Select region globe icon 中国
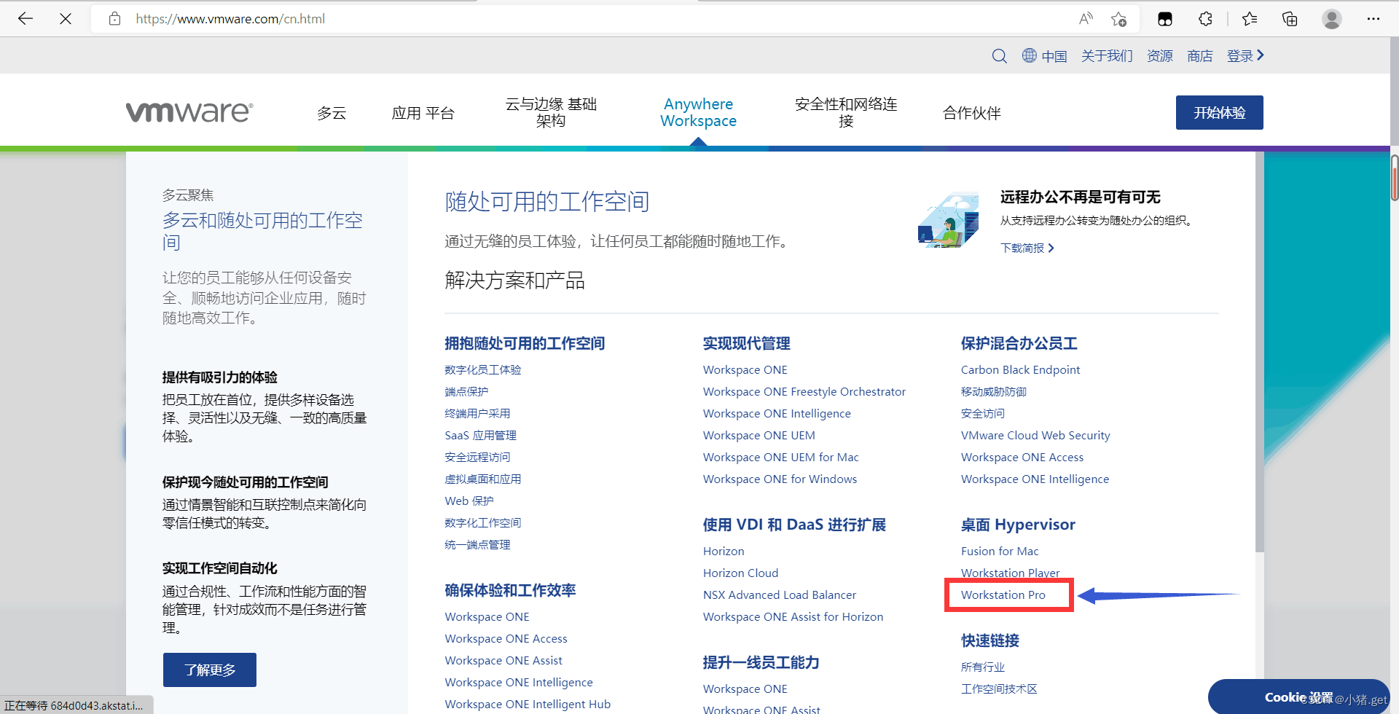This screenshot has height=714, width=1399. [1044, 56]
